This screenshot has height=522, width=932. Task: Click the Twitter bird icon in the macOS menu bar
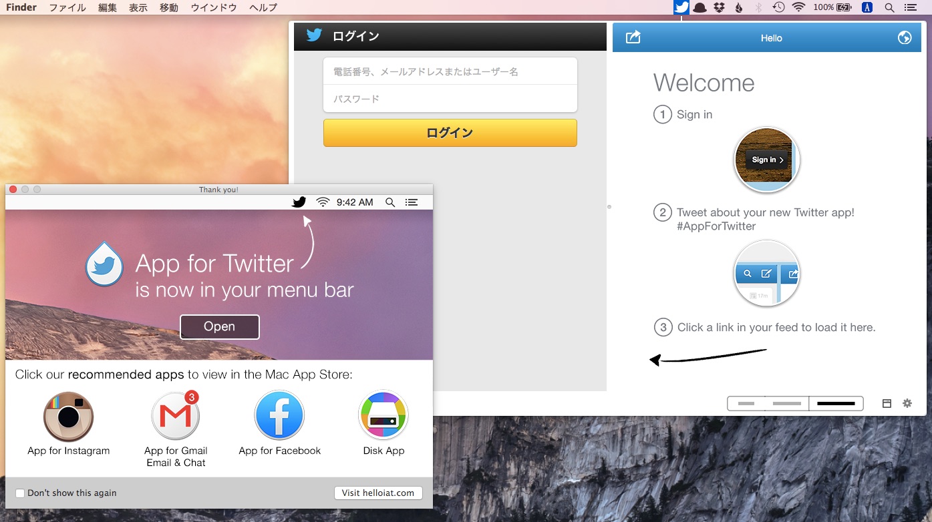pyautogui.click(x=681, y=7)
